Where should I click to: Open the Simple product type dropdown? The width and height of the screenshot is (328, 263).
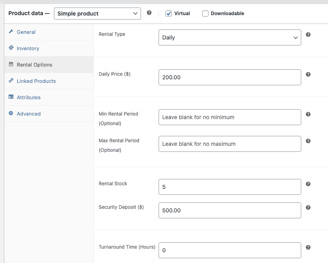pyautogui.click(x=97, y=14)
